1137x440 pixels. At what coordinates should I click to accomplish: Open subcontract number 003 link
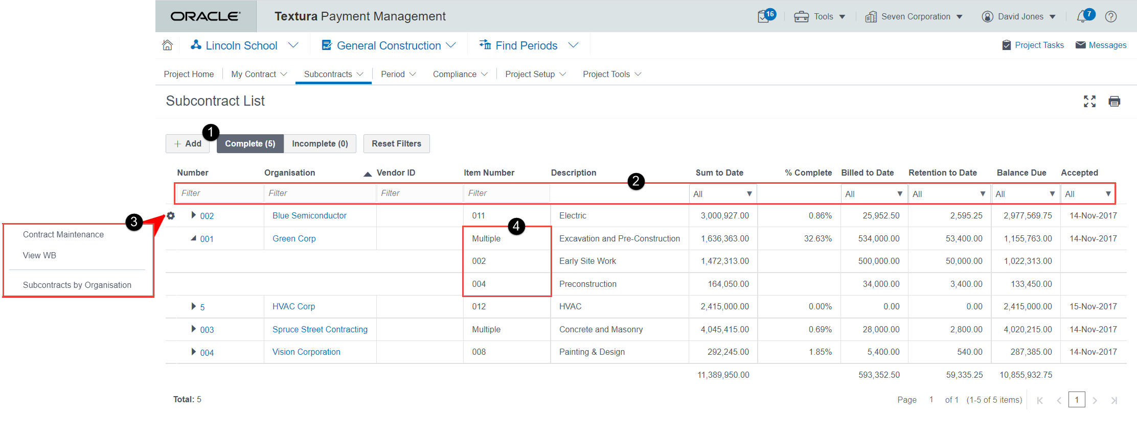(207, 330)
